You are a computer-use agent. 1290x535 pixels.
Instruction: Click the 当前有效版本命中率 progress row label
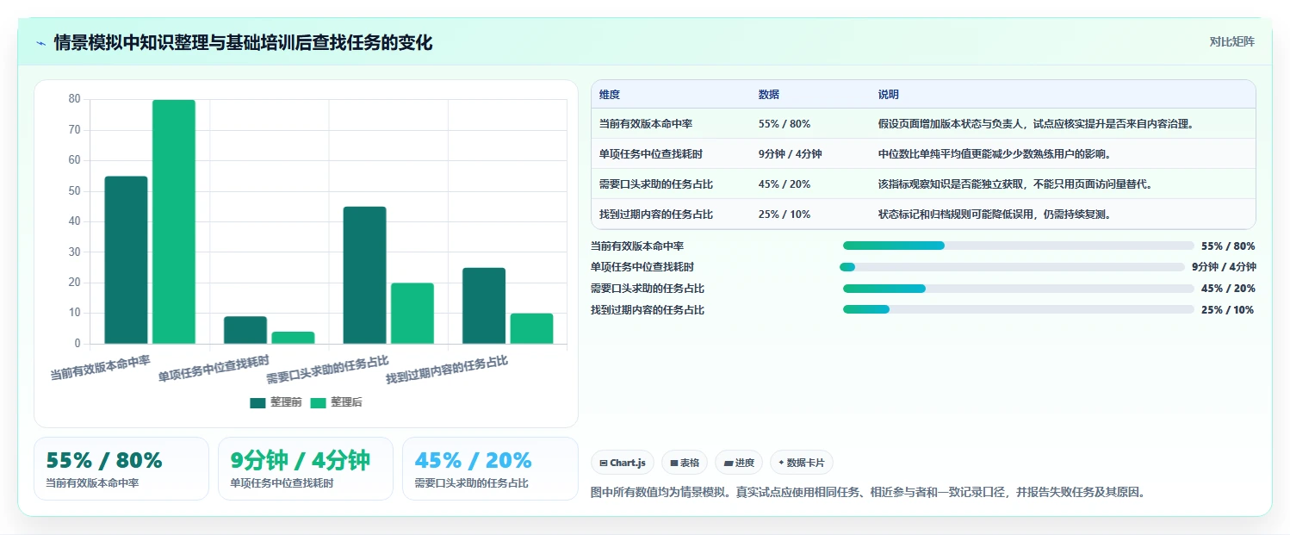pos(637,246)
